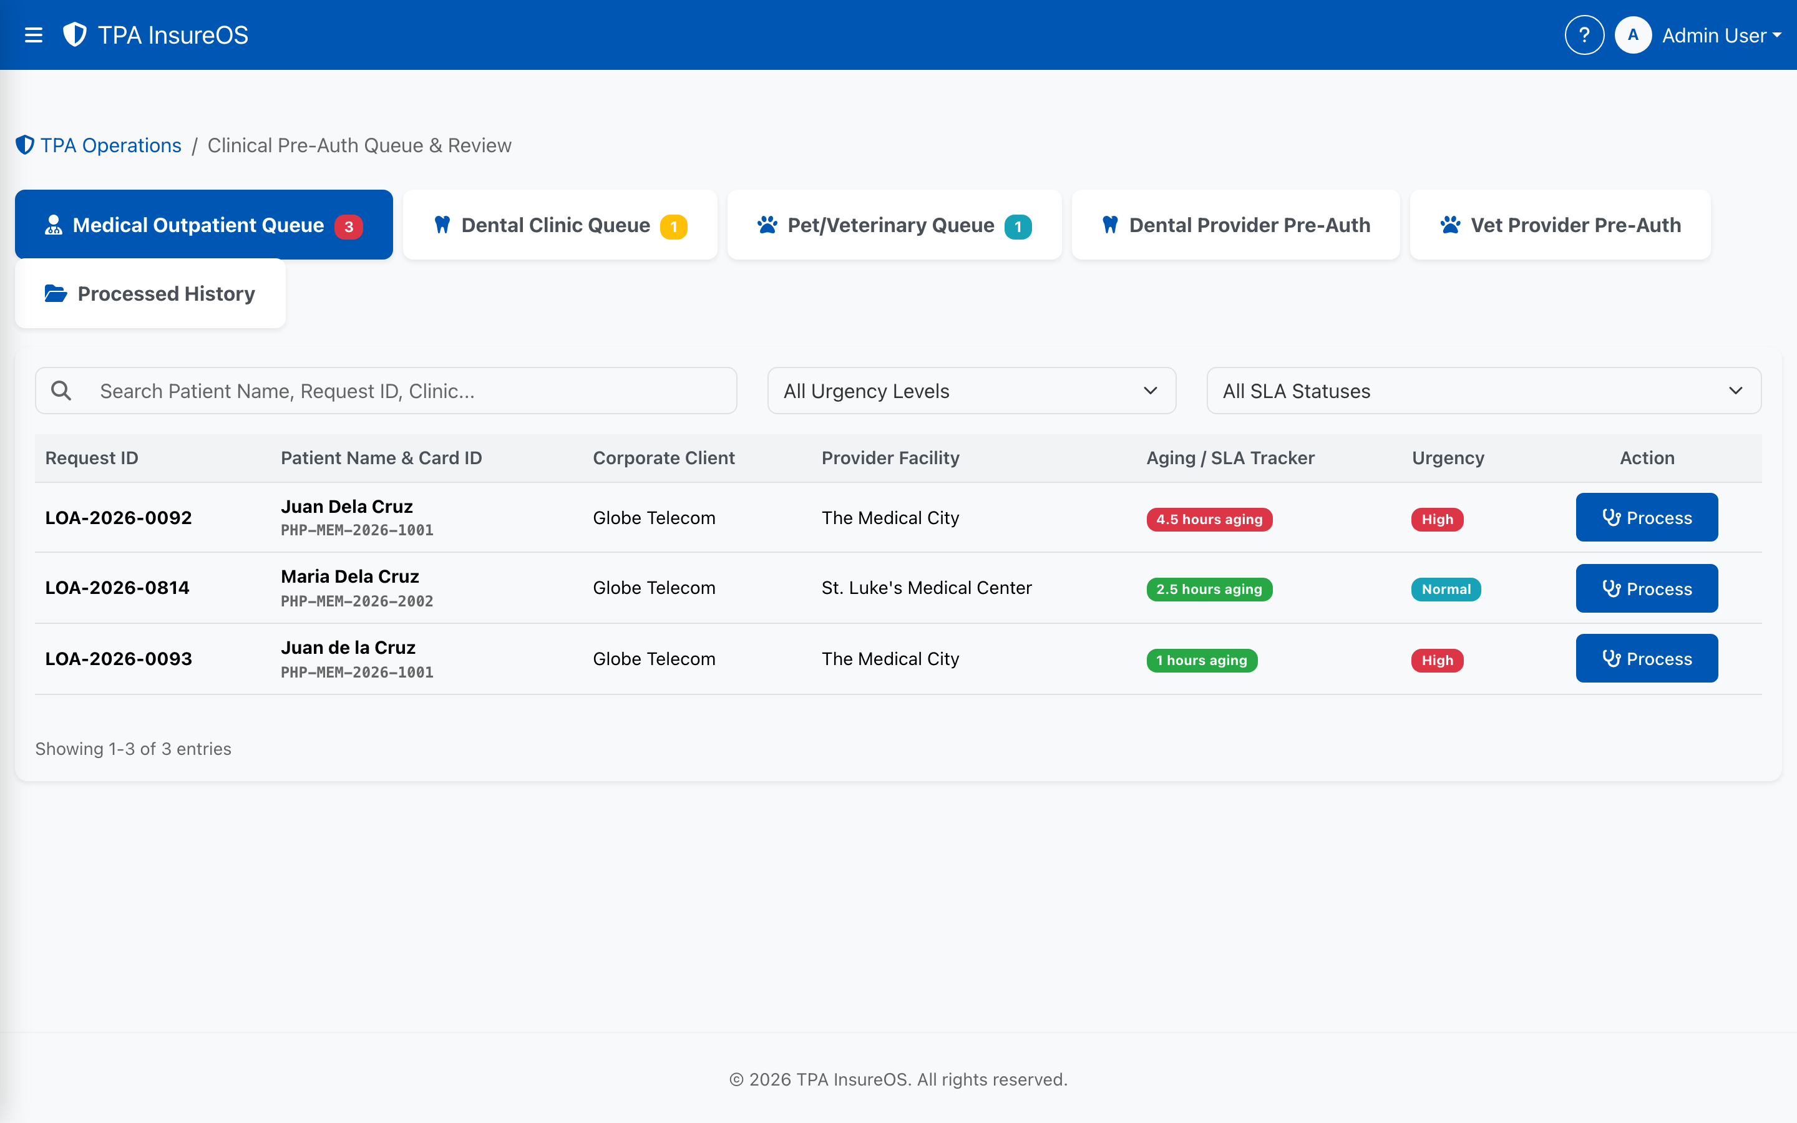The height and width of the screenshot is (1123, 1797).
Task: Click the Corporate Client column header
Action: 663,457
